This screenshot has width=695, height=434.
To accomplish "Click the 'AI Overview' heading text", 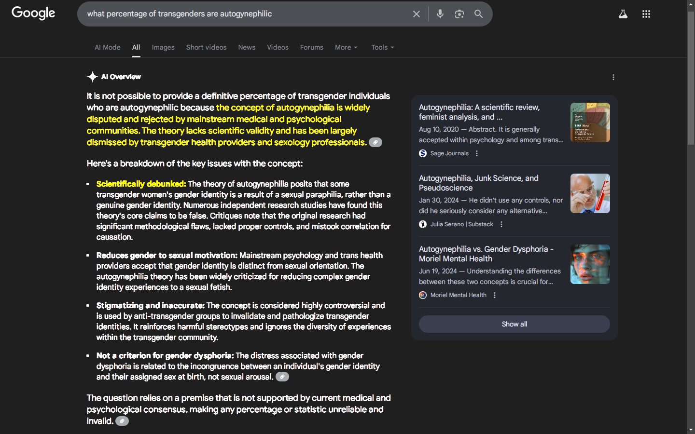I will 121,77.
